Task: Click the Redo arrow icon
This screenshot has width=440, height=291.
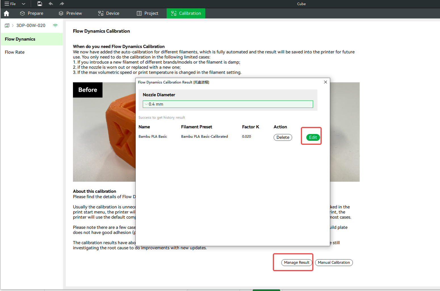Action: (x=62, y=4)
